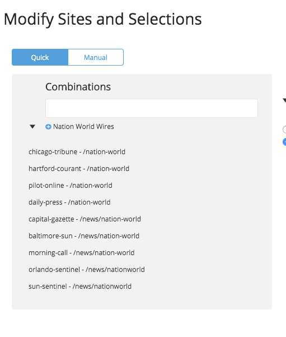The image size is (286, 337).
Task: Select the Quick tab
Action: pyautogui.click(x=40, y=57)
